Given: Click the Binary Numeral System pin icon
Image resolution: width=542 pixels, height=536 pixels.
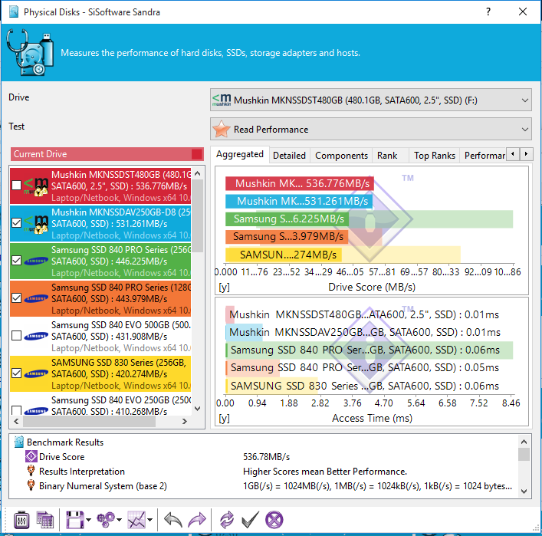Looking at the screenshot, I should (31, 485).
